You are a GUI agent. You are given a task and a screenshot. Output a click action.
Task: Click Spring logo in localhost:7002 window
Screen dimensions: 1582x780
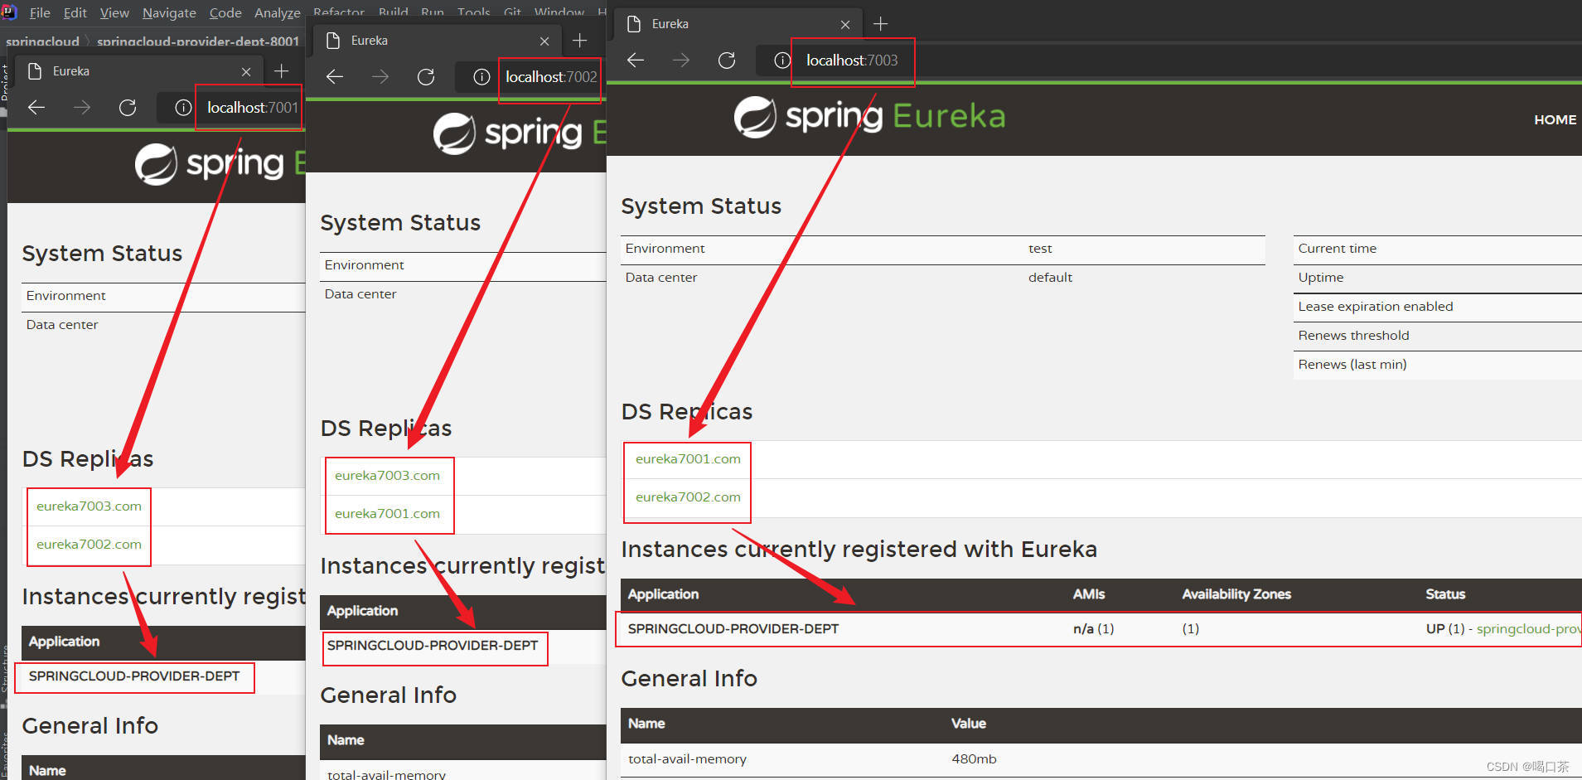[520, 133]
